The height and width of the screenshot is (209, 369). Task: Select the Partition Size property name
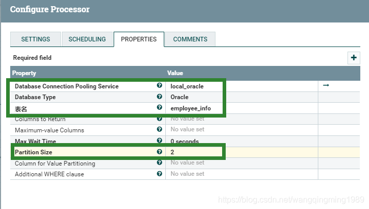[33, 152]
